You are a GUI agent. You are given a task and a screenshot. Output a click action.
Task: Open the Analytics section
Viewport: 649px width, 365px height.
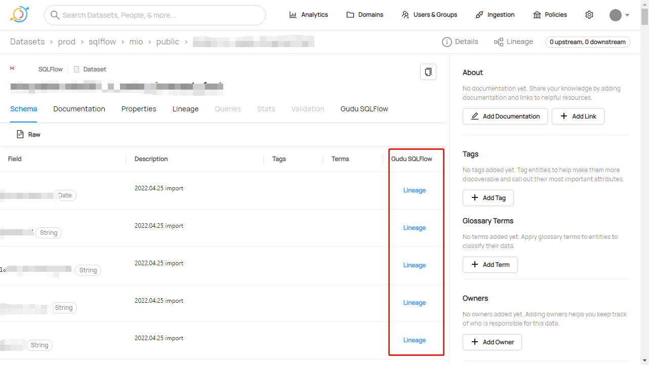pos(308,15)
